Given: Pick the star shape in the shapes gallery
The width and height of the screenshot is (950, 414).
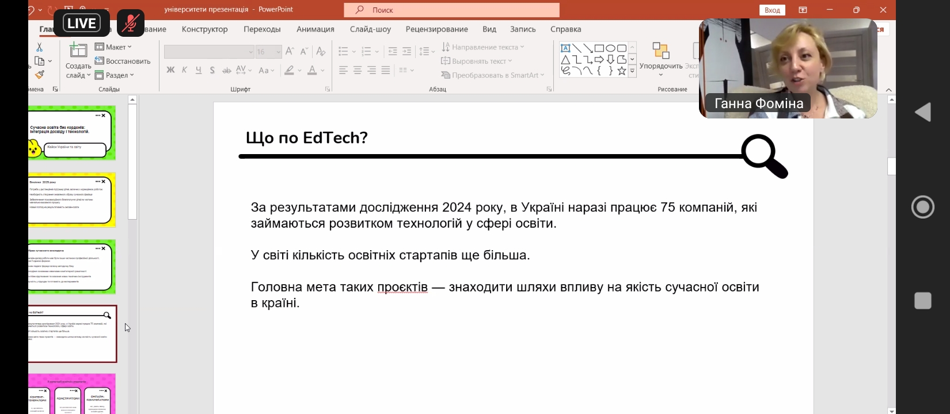Looking at the screenshot, I should 621,71.
